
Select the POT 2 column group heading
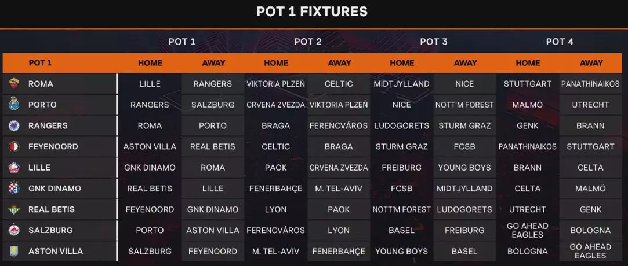coord(307,42)
